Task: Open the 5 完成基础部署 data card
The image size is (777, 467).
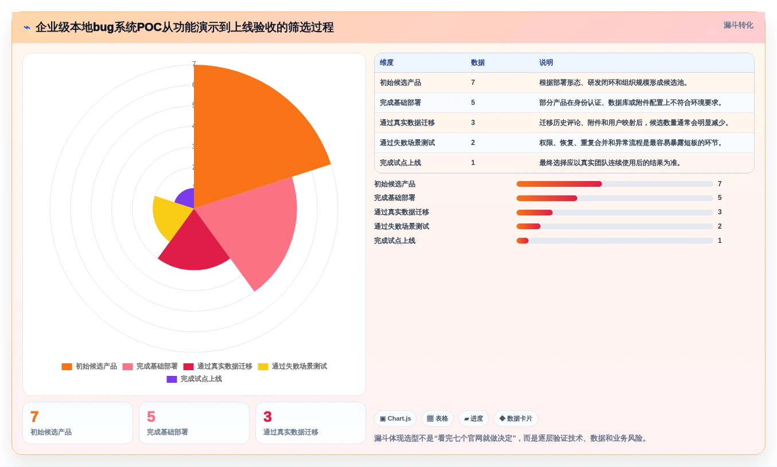Action: click(x=194, y=423)
